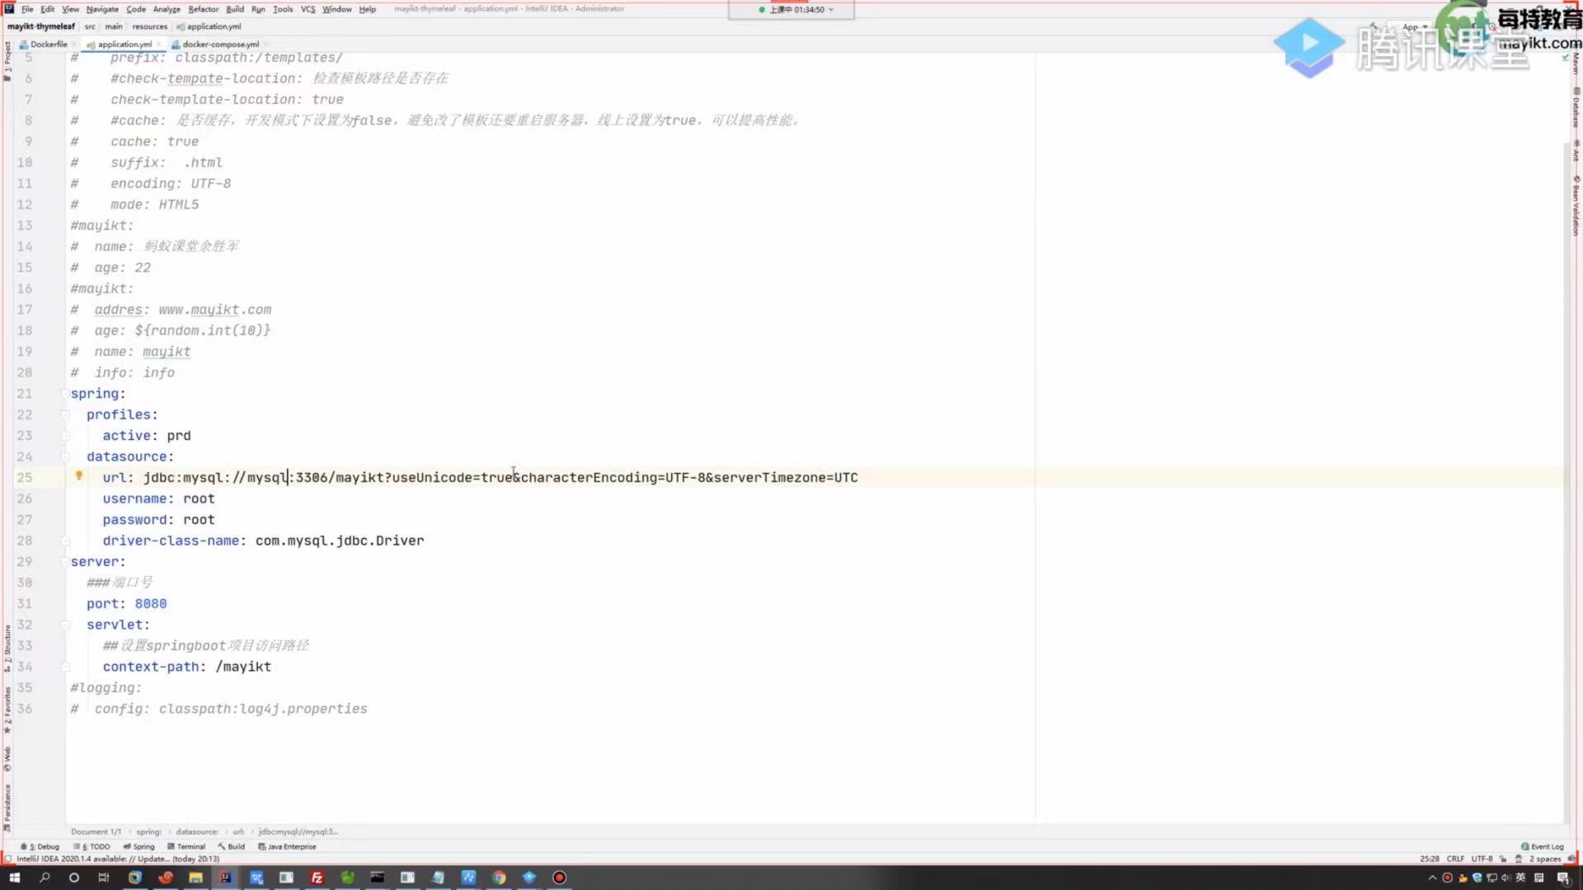
Task: Collapse the spring block at line 21
Action: 64,394
